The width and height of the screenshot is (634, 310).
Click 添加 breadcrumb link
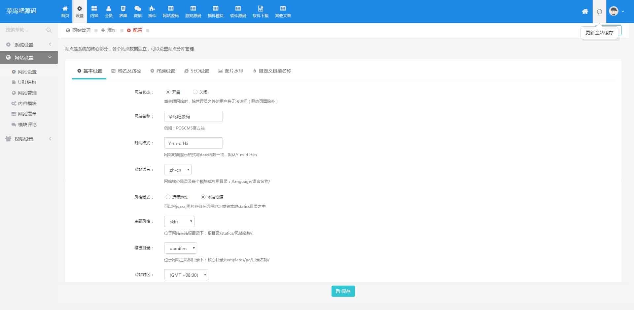pyautogui.click(x=109, y=30)
